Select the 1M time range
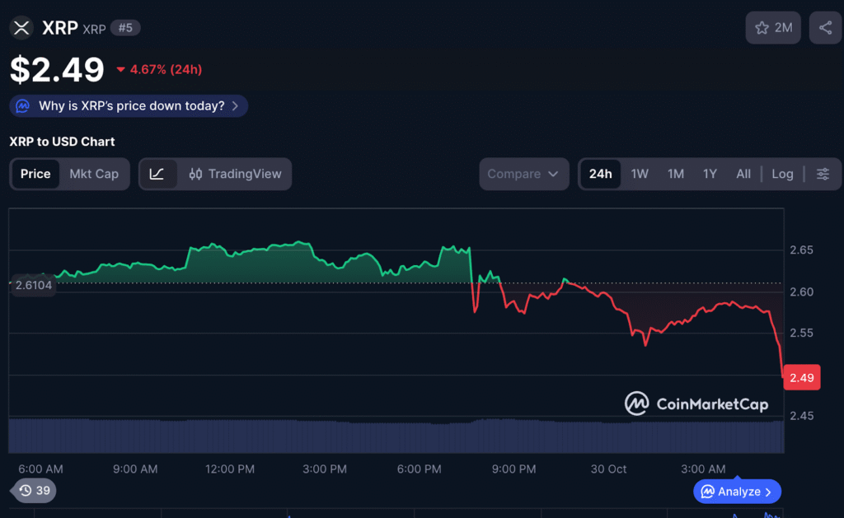 click(x=676, y=174)
